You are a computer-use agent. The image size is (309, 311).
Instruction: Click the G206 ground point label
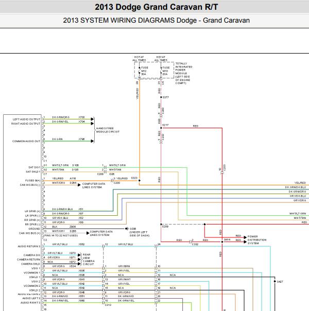(x=133, y=229)
